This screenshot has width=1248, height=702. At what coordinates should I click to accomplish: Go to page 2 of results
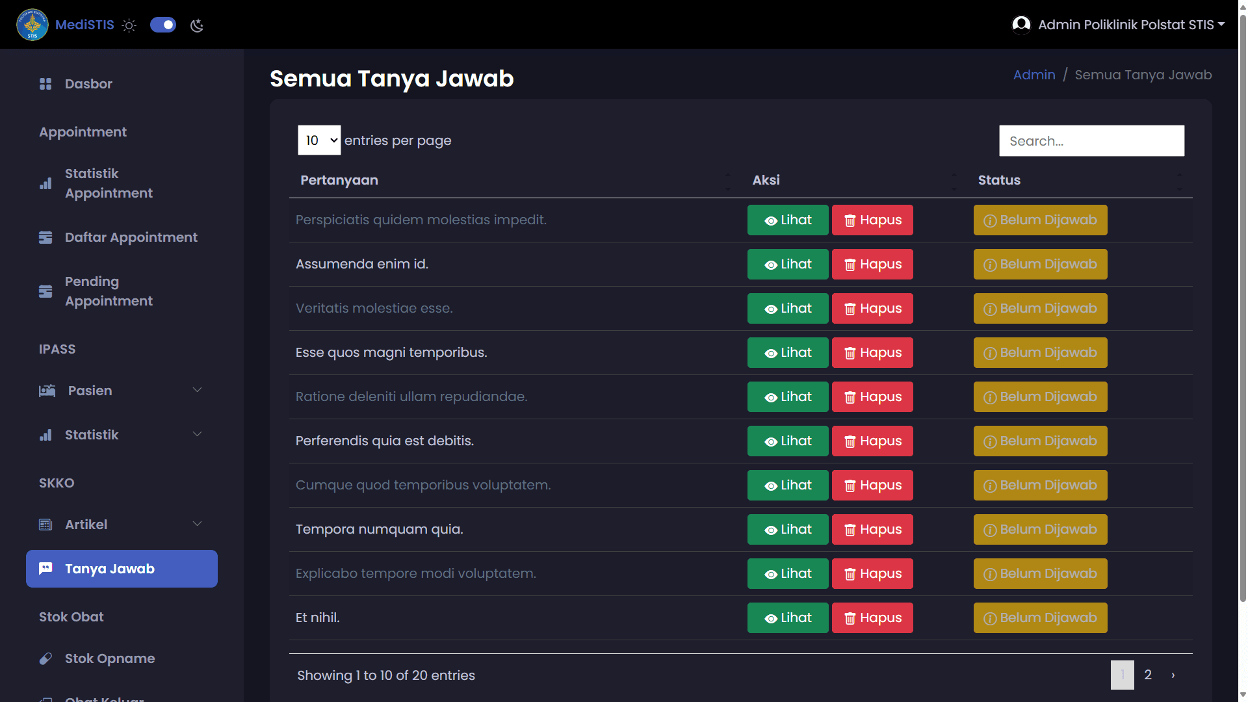coord(1148,675)
